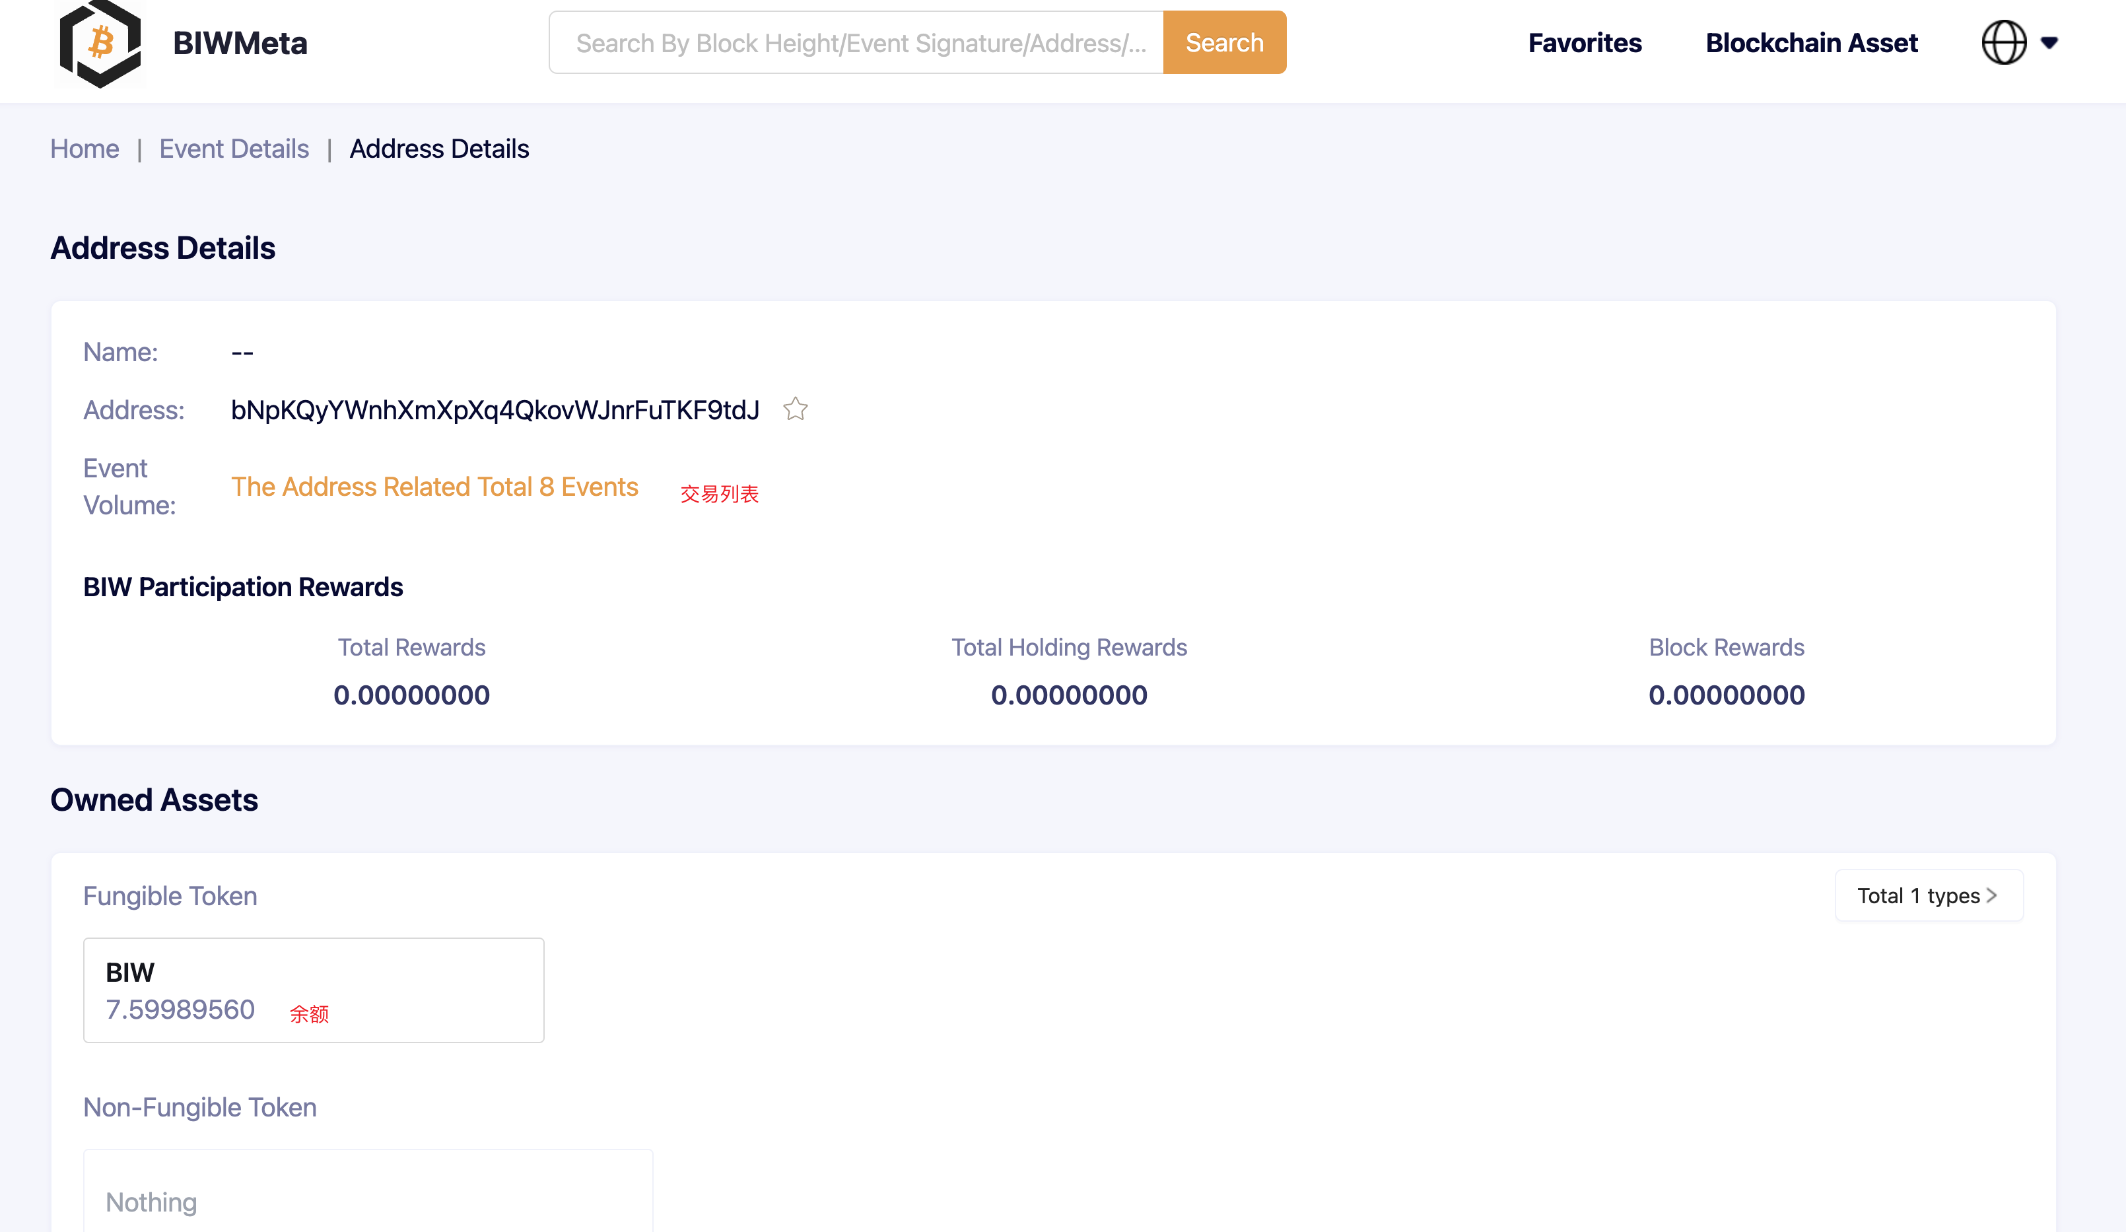
Task: Click the address string bNpKQyYWnh...
Action: [x=495, y=410]
